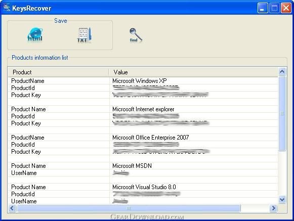The image size is (294, 221).
Task: Maximize the KeysRecover window
Action: (274, 8)
